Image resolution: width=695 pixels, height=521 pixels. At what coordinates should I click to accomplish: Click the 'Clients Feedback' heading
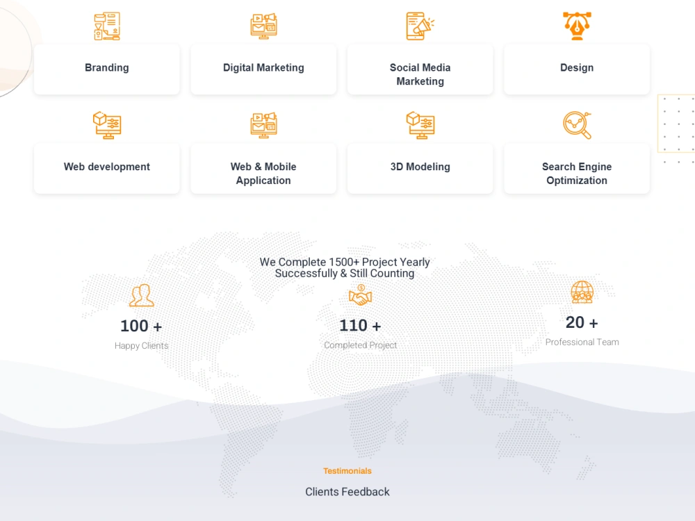click(x=347, y=492)
